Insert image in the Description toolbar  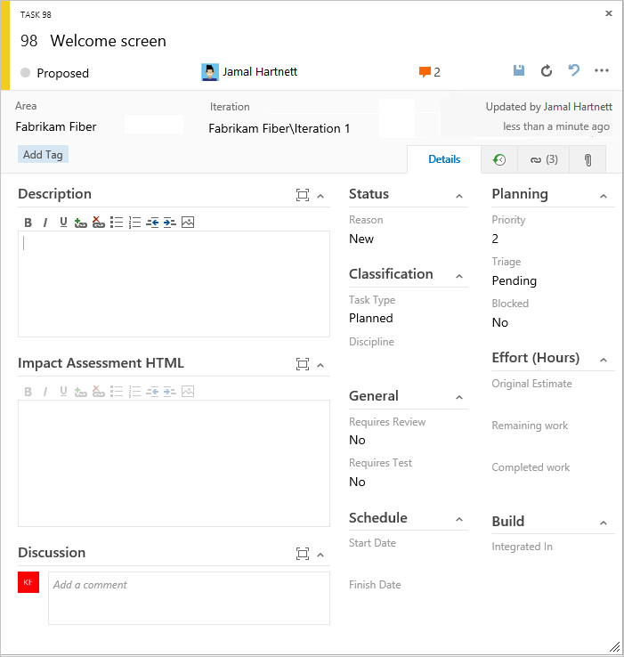188,222
